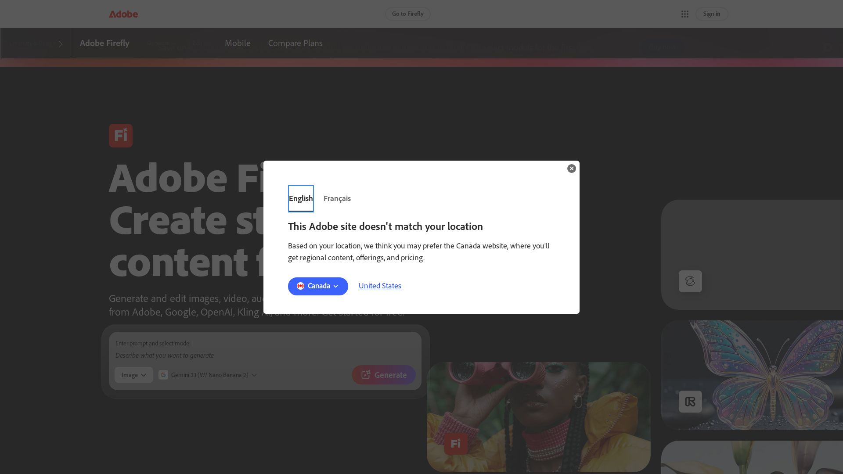Viewport: 843px width, 474px height.
Task: Switch to the English tab
Action: coord(301,198)
